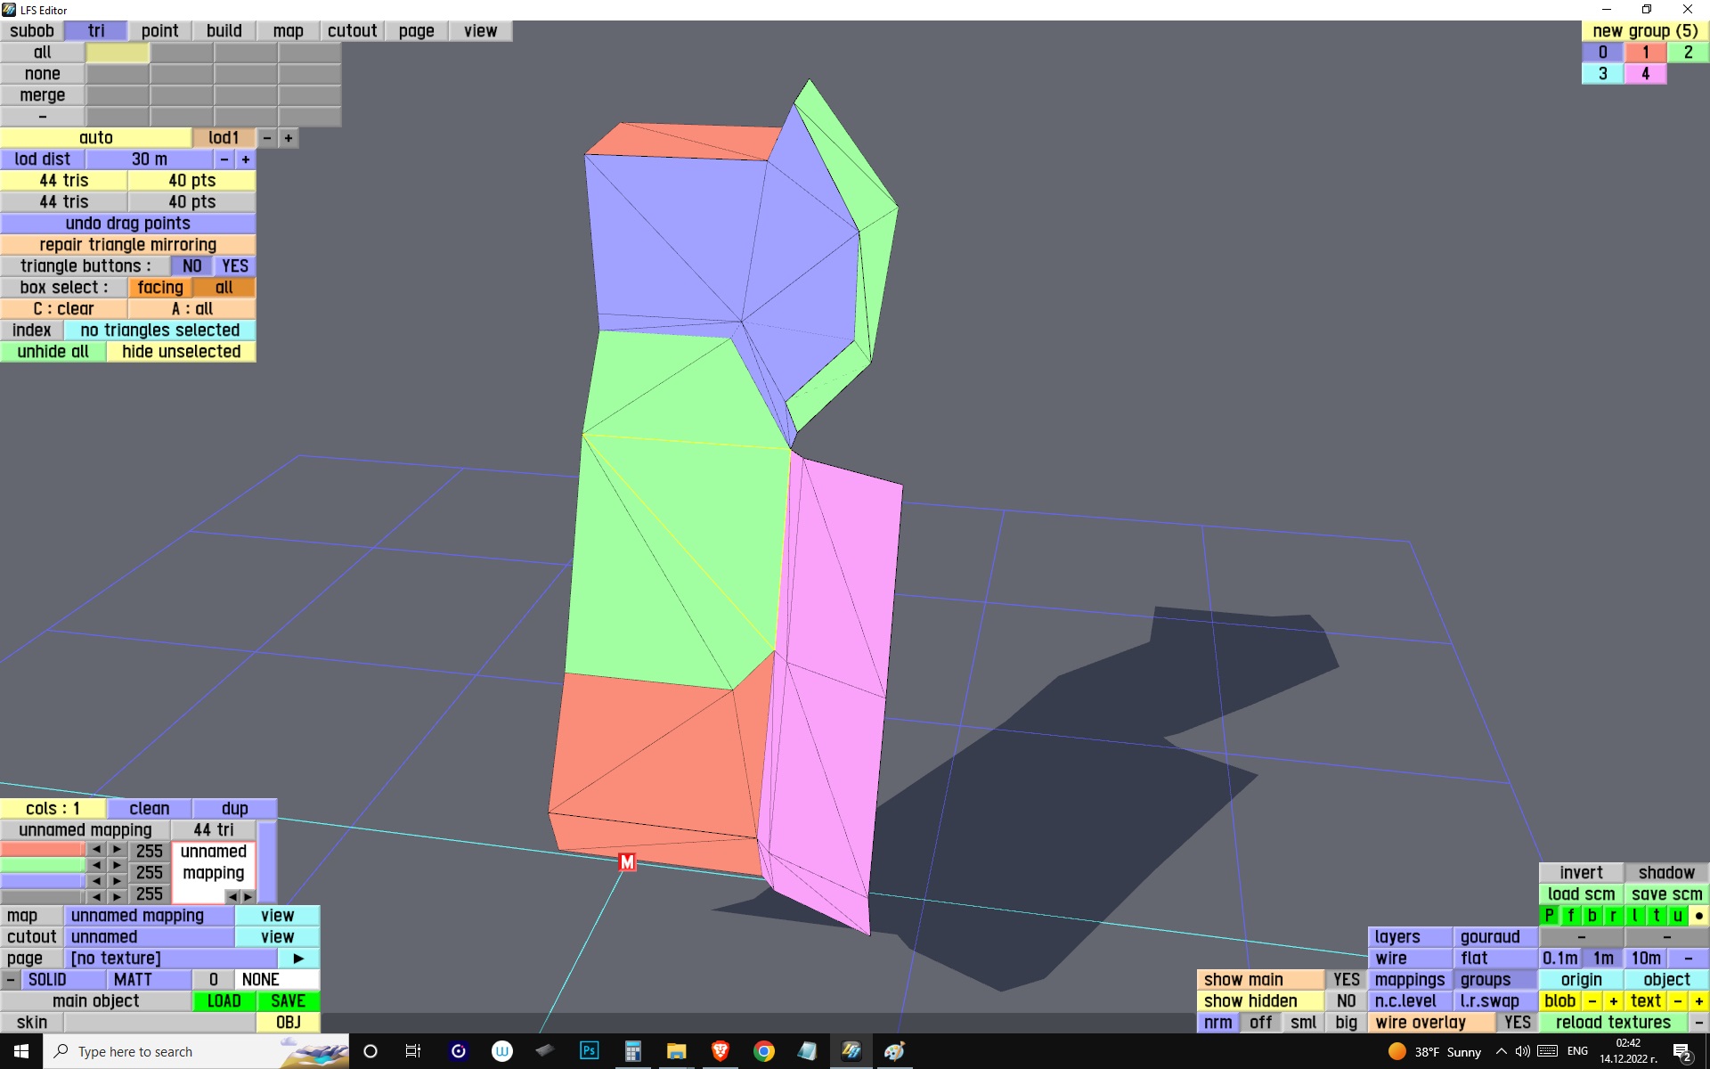Screen dimensions: 1710x1069
Task: Decrease red color with left arrow
Action: [x=96, y=849]
